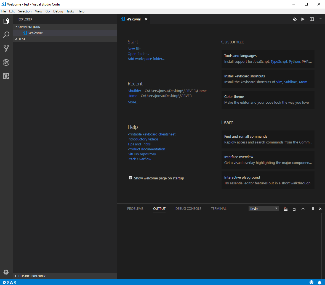Open the jsbuilder recent folder
The width and height of the screenshot is (325, 285).
click(134, 91)
